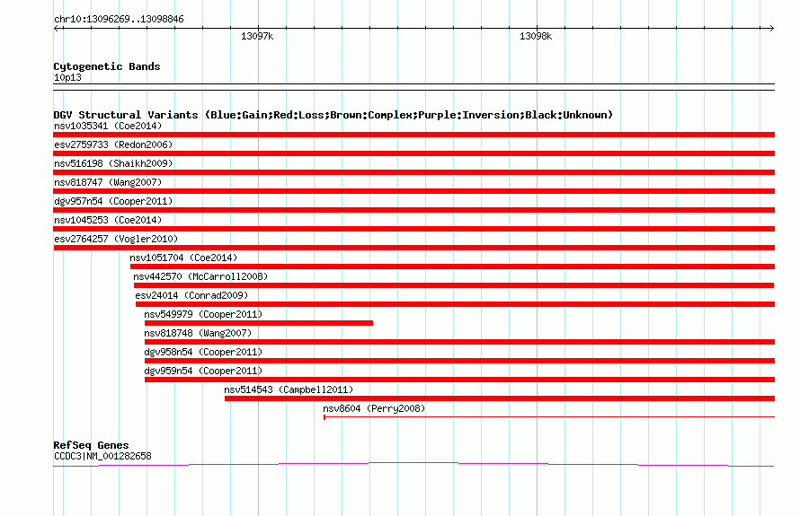Open the nsv818748 (Wang2007) label
The image size is (800, 516).
click(198, 333)
